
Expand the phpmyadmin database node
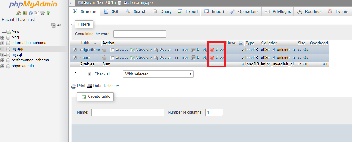pyautogui.click(x=2, y=66)
